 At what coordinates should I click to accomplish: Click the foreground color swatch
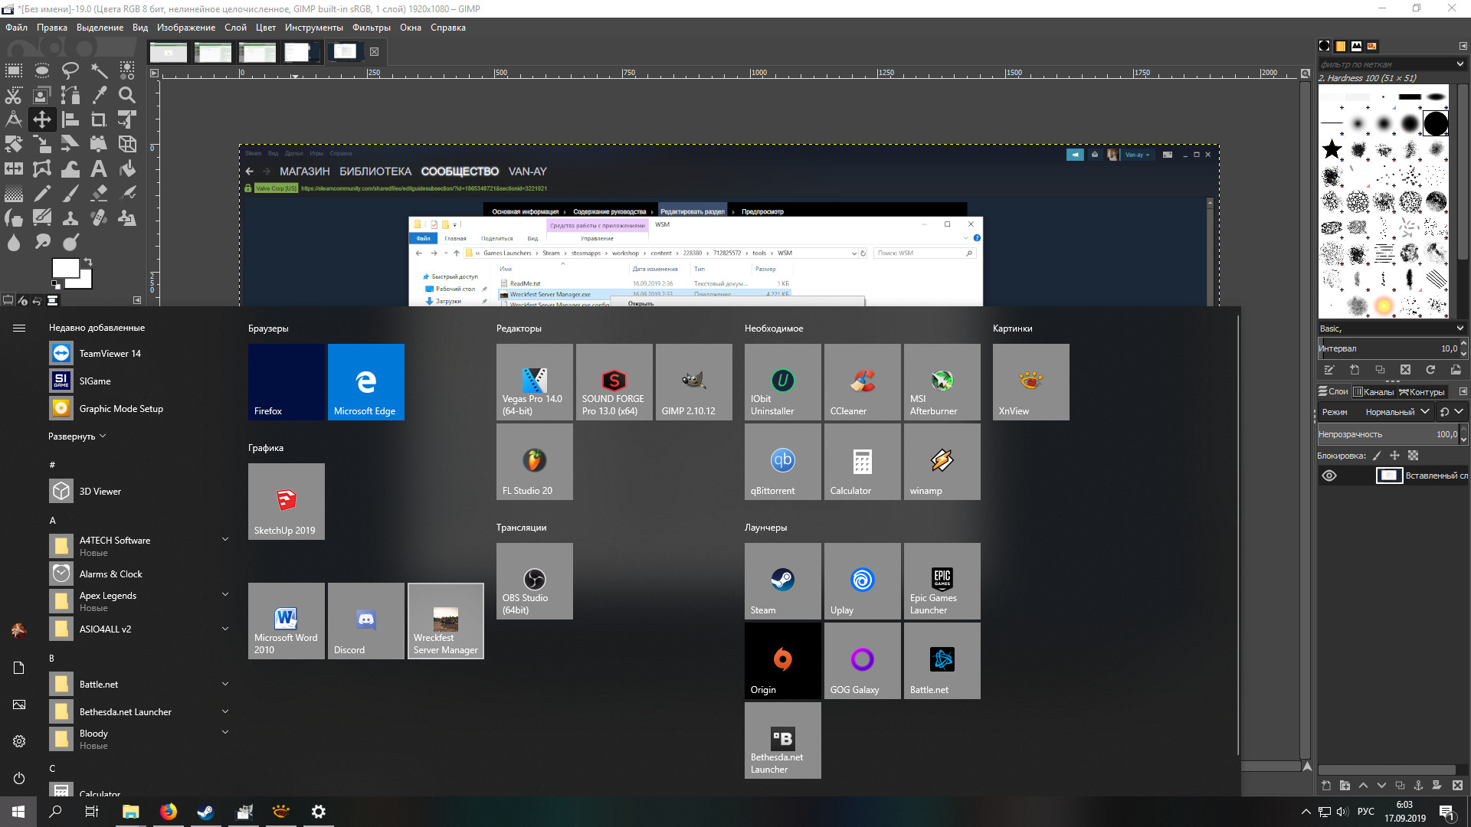[x=65, y=268]
